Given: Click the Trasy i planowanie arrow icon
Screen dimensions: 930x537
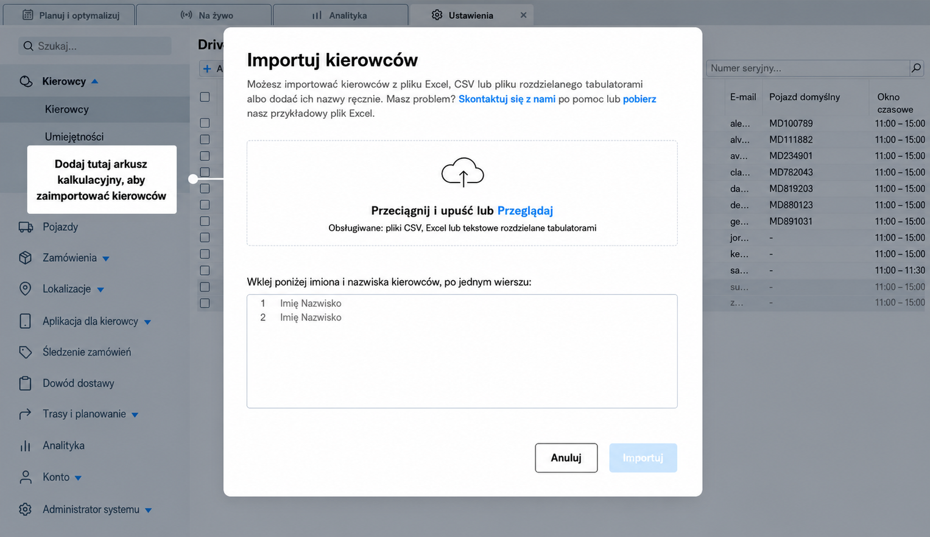Looking at the screenshot, I should coord(25,414).
